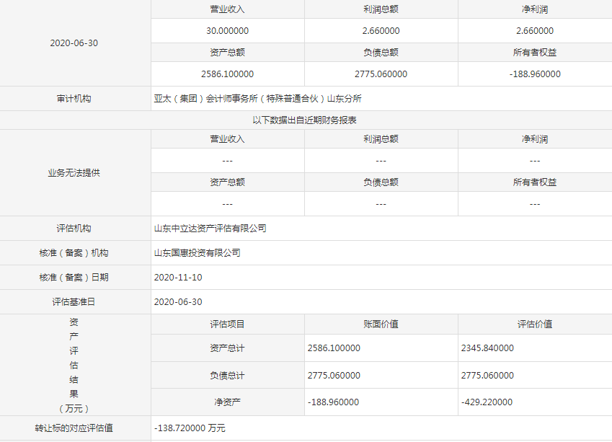The height and width of the screenshot is (442, 612).
Task: Select 山东中立达资产评估有限公司 text
Action: coord(210,229)
